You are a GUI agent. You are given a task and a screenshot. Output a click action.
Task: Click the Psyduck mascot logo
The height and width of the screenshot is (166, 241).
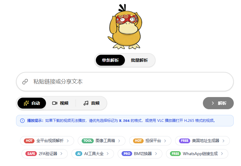pos(125,27)
